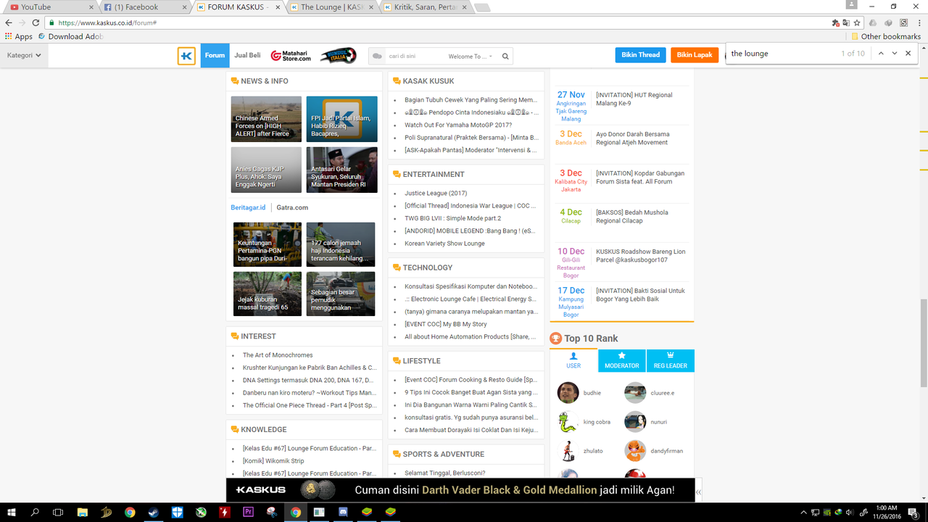Click inside the Kaskus 'cari di sini' search field

(415, 56)
